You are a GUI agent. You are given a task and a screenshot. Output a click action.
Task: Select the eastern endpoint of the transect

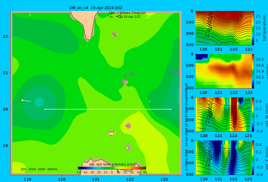pyautogui.click(x=171, y=109)
